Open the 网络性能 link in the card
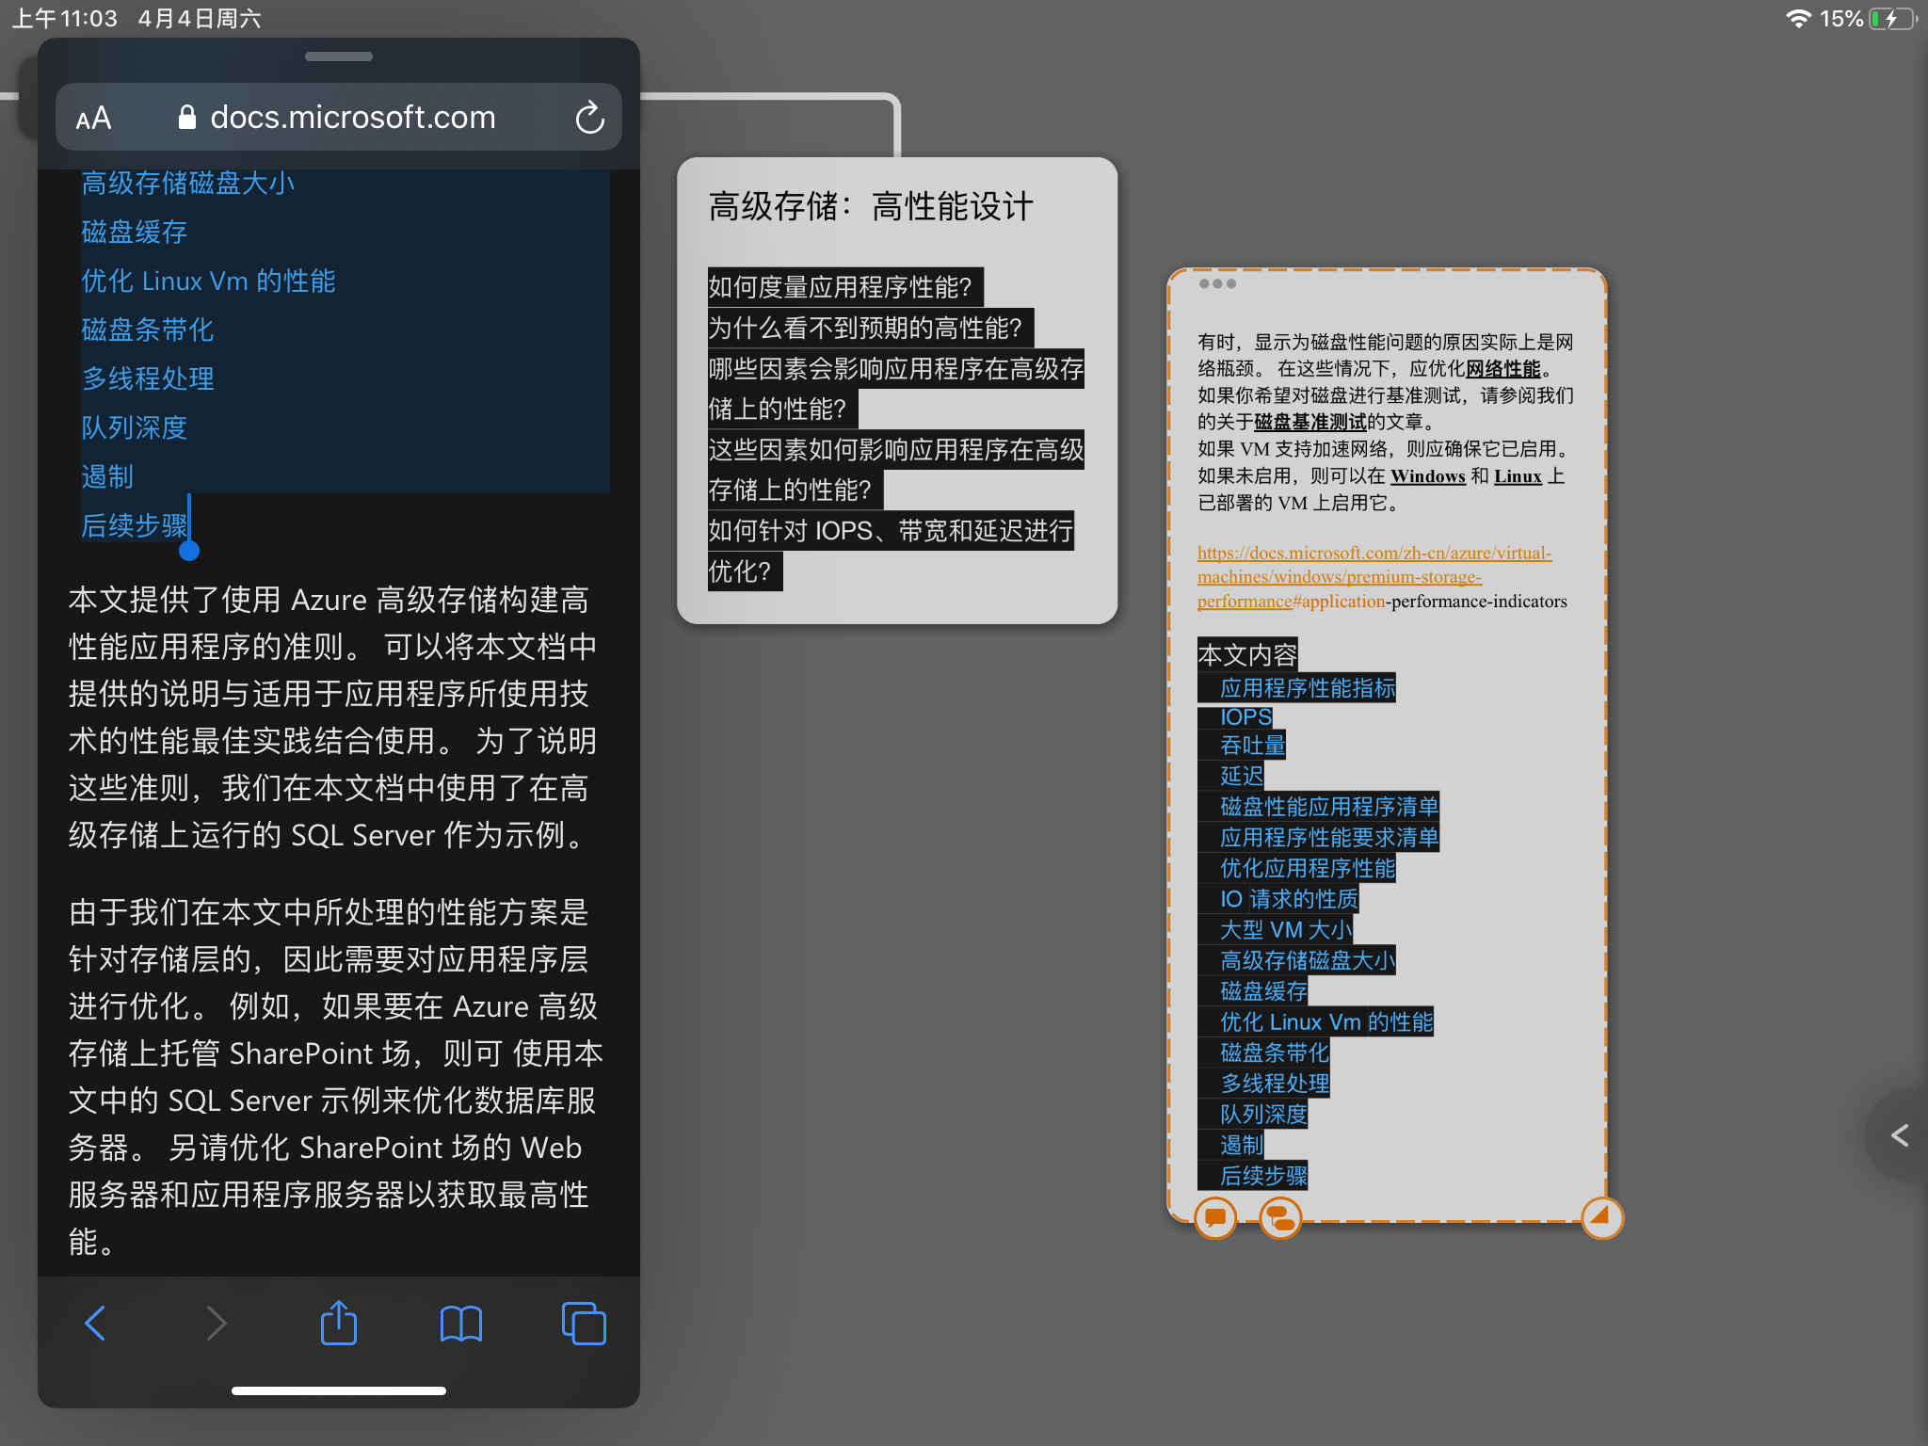Screen dimensions: 1928x1446 [1503, 368]
